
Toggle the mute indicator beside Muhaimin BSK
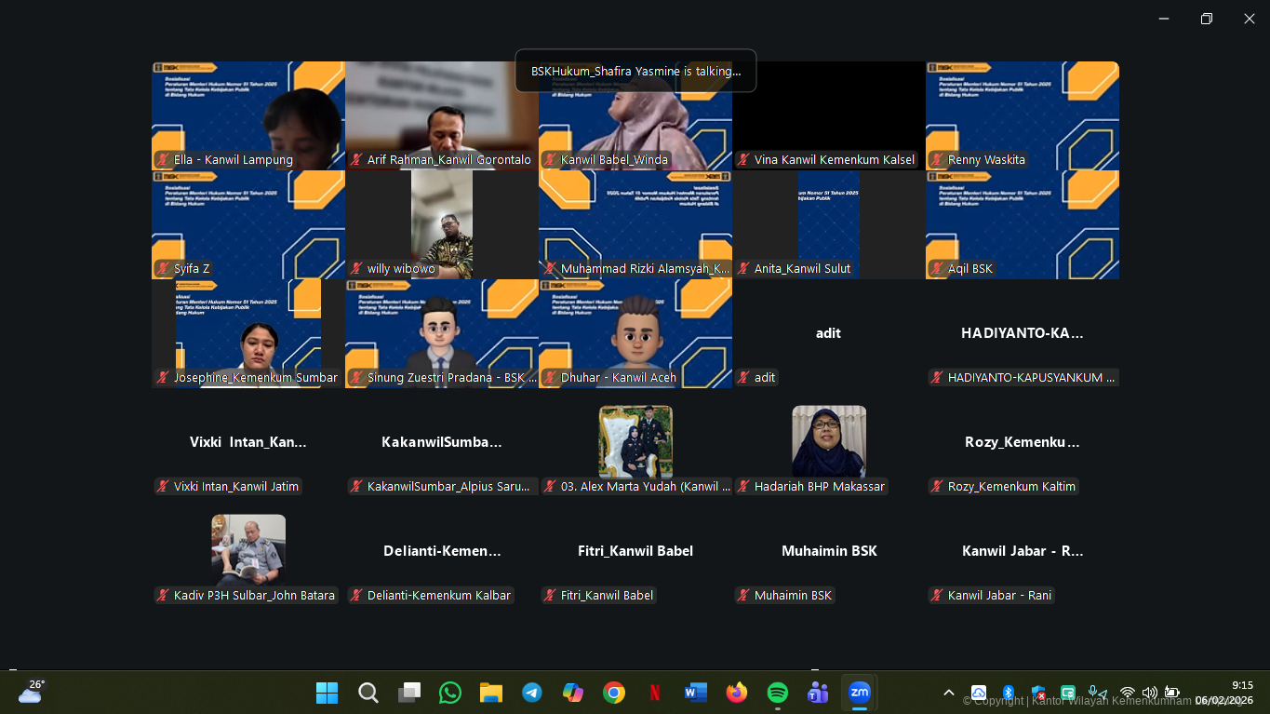[742, 595]
